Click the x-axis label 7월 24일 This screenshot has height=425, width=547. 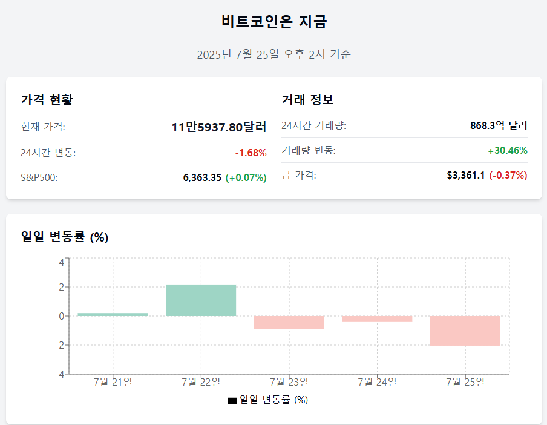tap(377, 382)
